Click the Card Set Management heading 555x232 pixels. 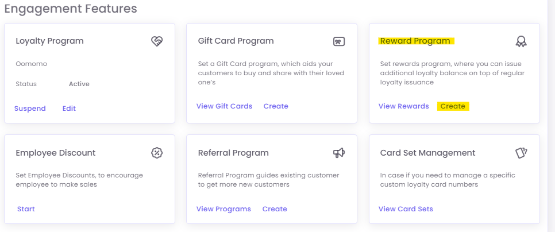427,153
